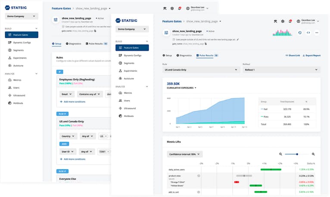Click the Share Link link
The image size is (330, 197).
coord(293,55)
